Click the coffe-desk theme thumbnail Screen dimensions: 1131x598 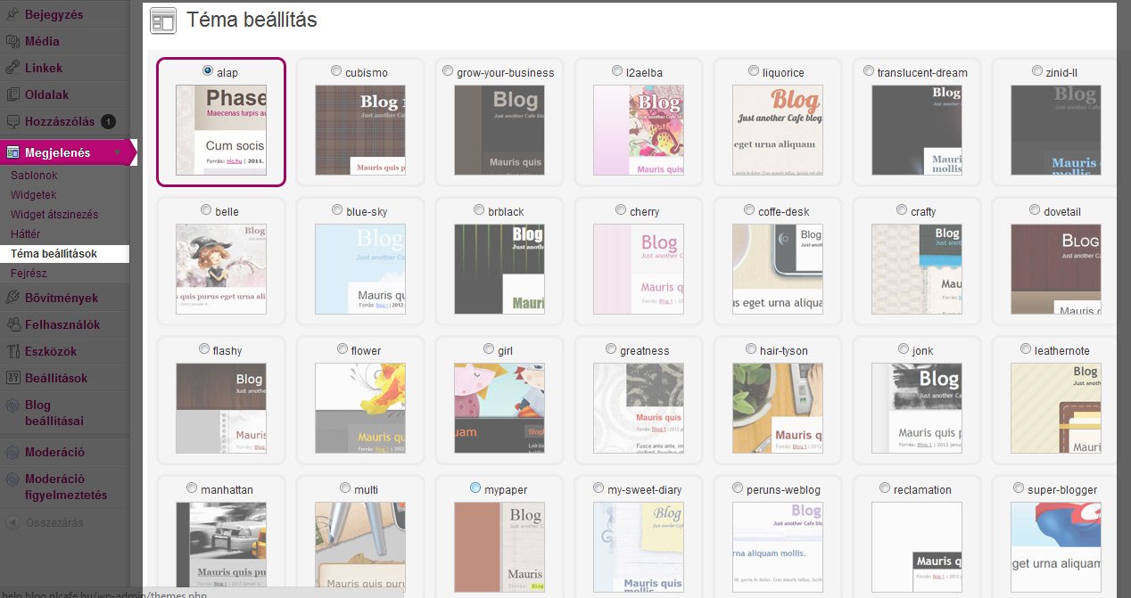[778, 269]
